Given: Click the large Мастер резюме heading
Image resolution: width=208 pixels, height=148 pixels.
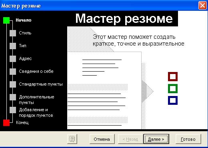Looking at the screenshot, I should [124, 19].
